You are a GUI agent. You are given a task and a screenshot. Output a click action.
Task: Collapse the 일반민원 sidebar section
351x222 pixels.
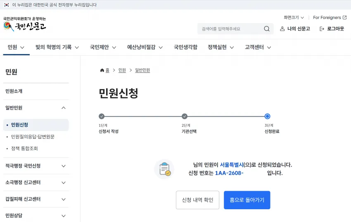click(36, 107)
